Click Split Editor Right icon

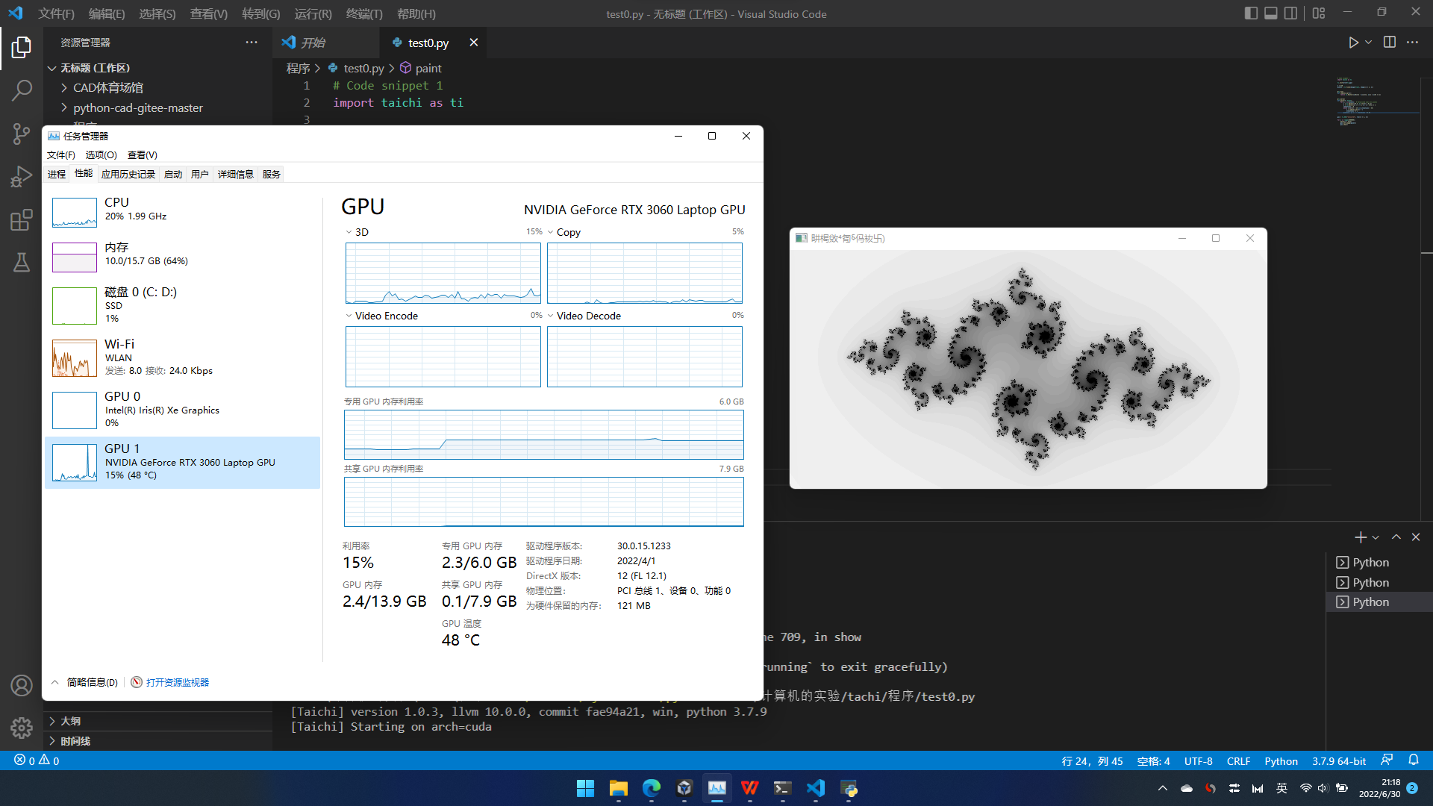1389,43
